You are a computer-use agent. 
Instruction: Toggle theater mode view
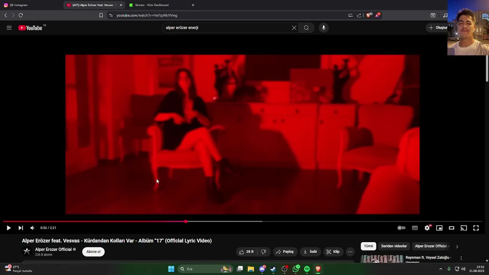click(452, 228)
